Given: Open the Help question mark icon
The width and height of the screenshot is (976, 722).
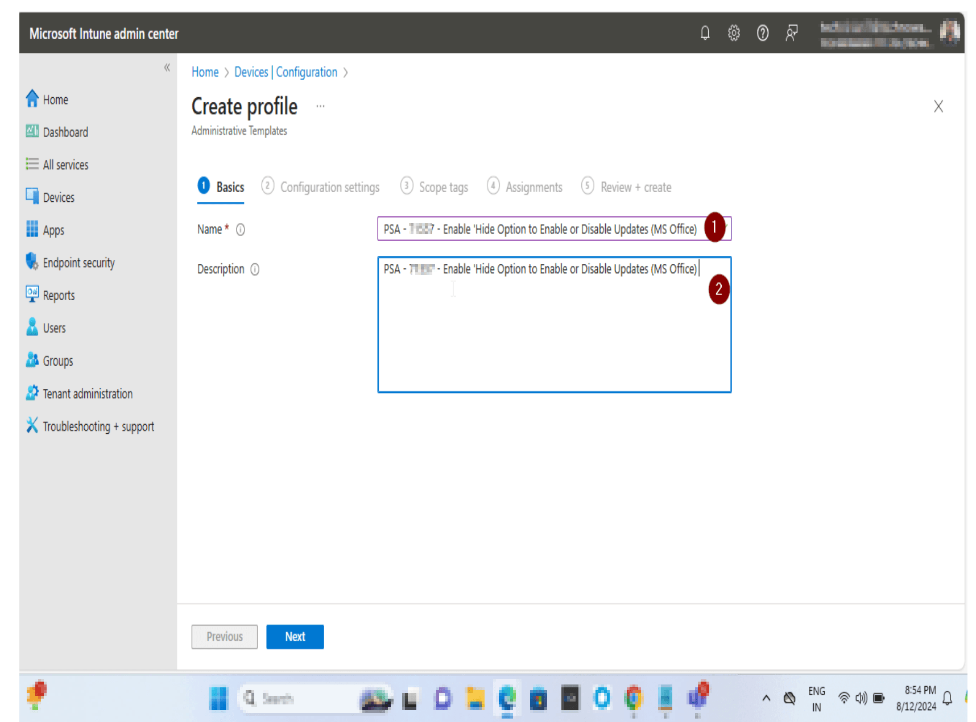Looking at the screenshot, I should pos(763,33).
